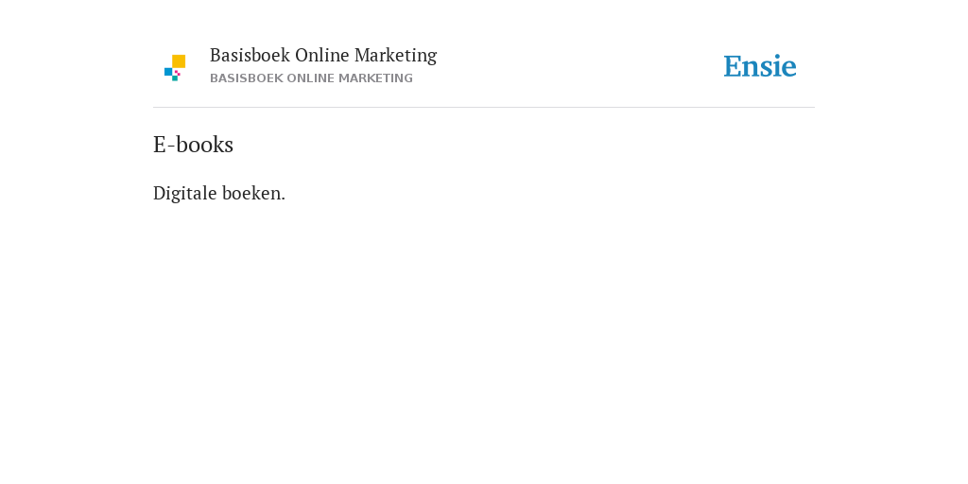Click the word 'Marketing' in the serif title
This screenshot has width=968, height=484.
396,56
